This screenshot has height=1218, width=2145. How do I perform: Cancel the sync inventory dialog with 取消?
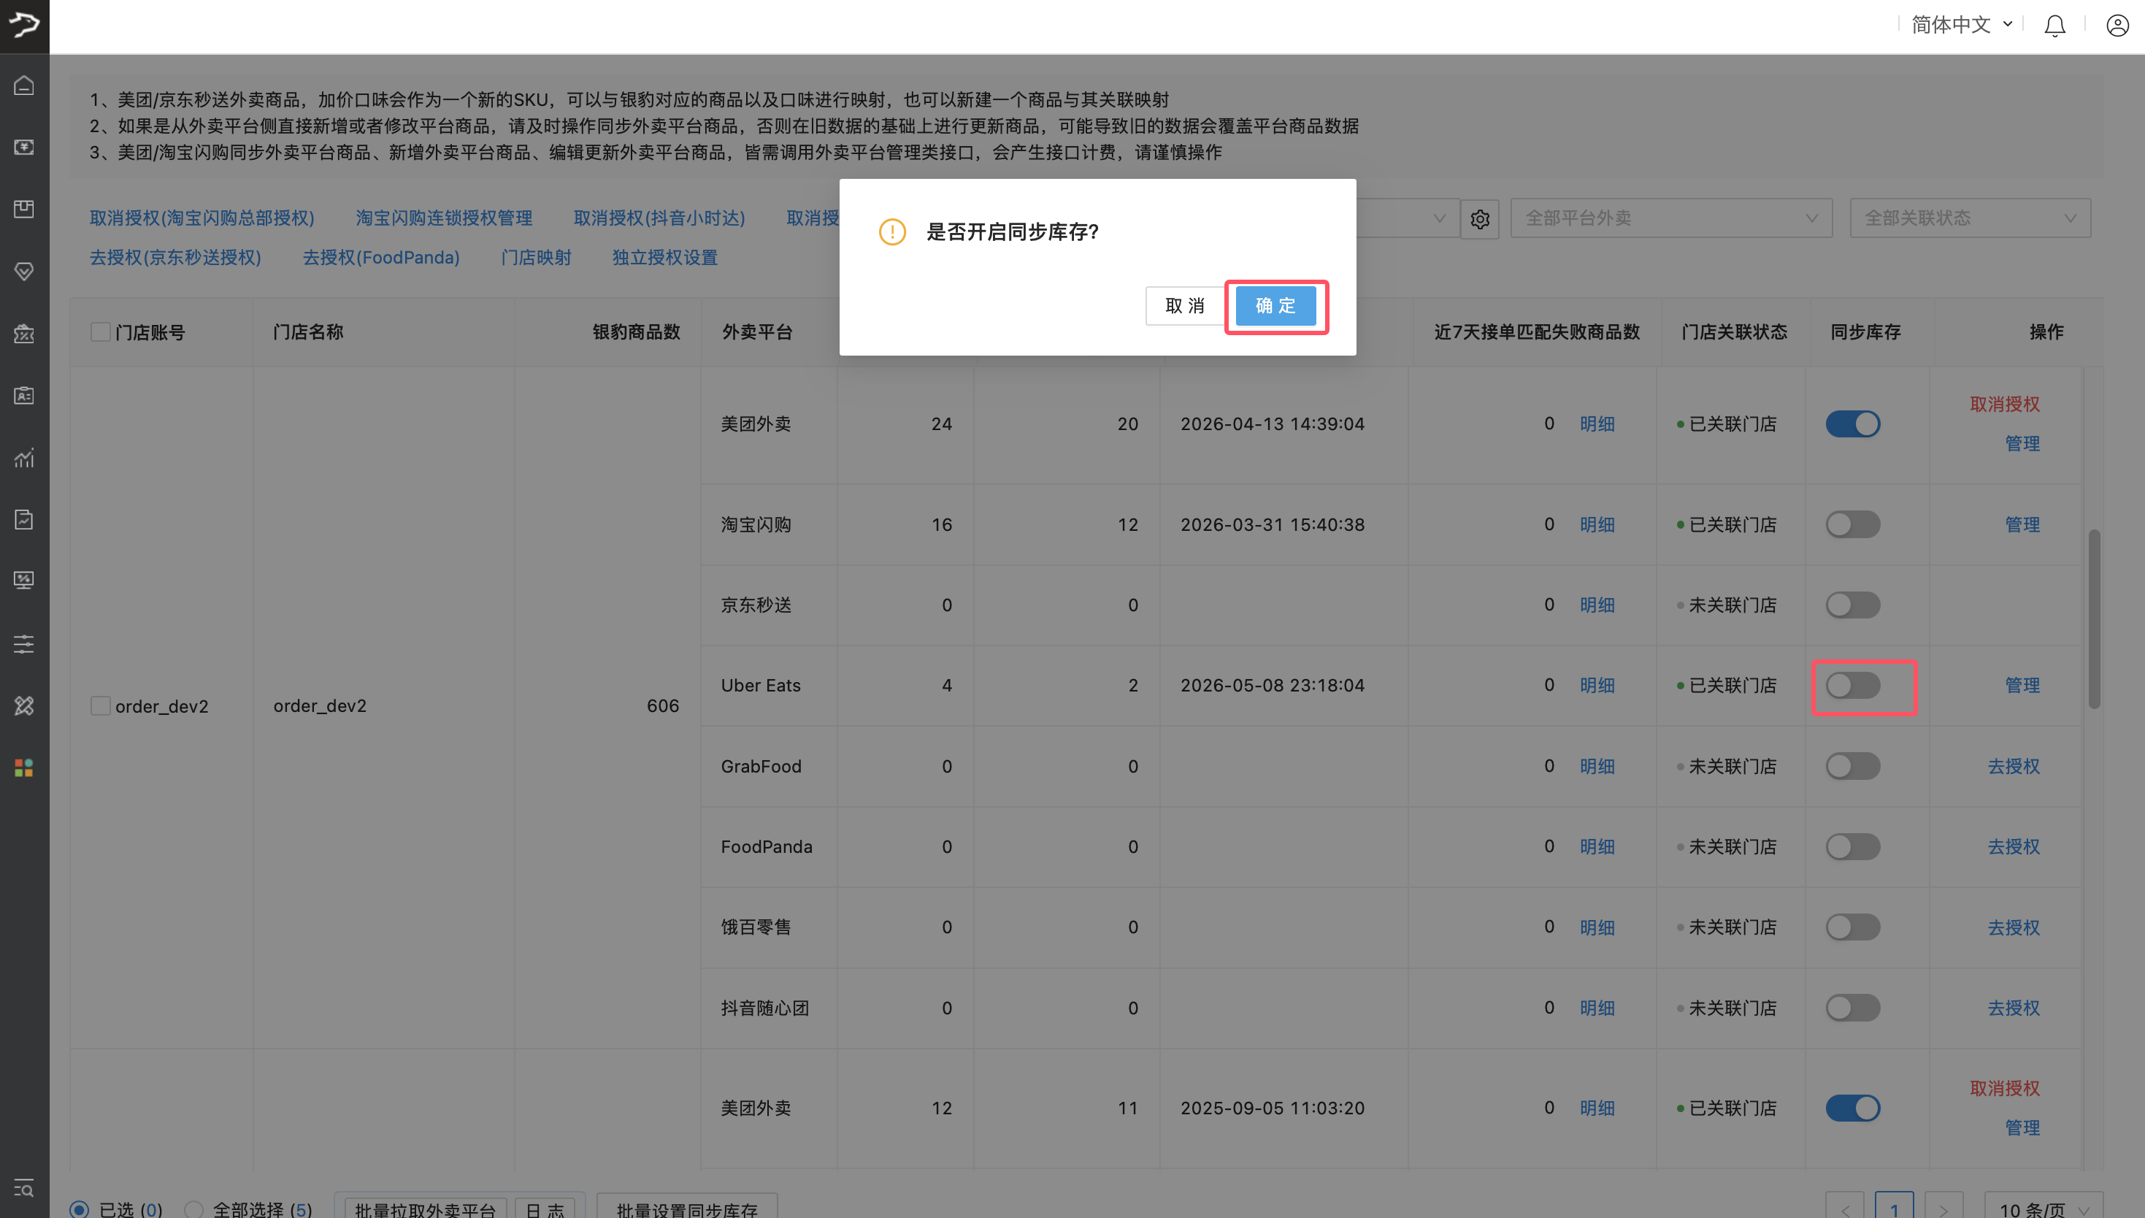(x=1185, y=306)
